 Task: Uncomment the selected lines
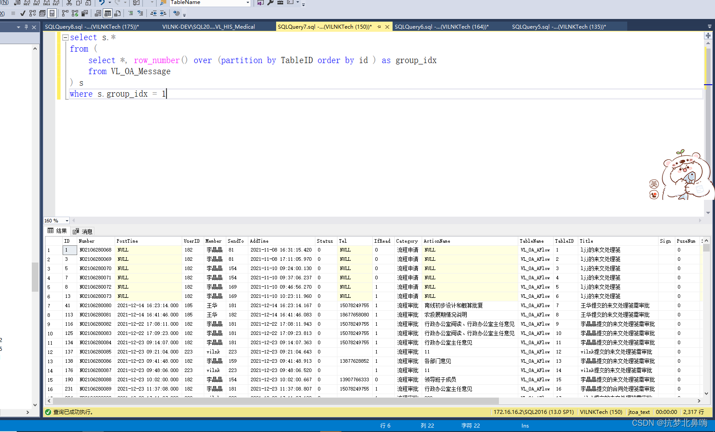pos(140,13)
